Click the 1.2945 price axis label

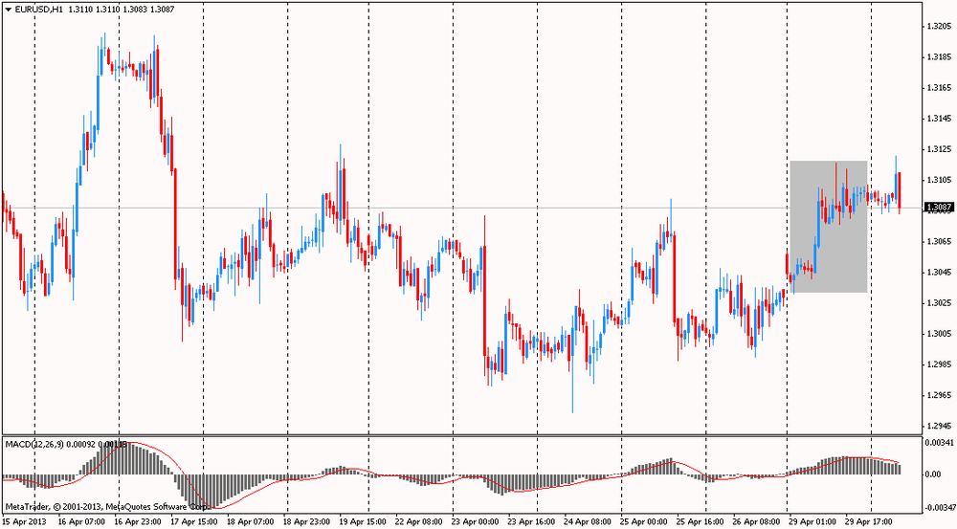(938, 426)
